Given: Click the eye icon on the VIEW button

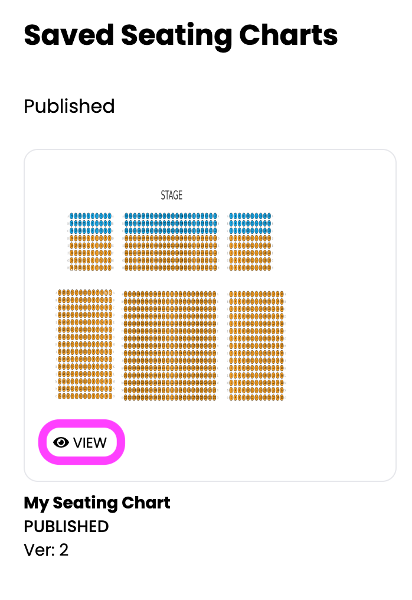Looking at the screenshot, I should pyautogui.click(x=61, y=442).
